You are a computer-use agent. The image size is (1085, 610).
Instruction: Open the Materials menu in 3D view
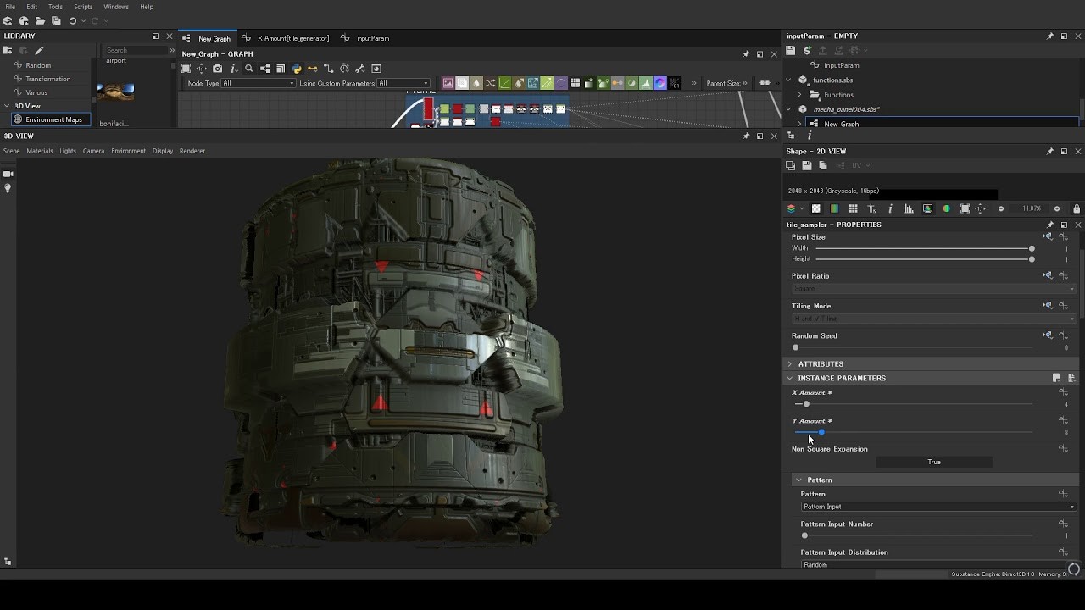coord(40,151)
